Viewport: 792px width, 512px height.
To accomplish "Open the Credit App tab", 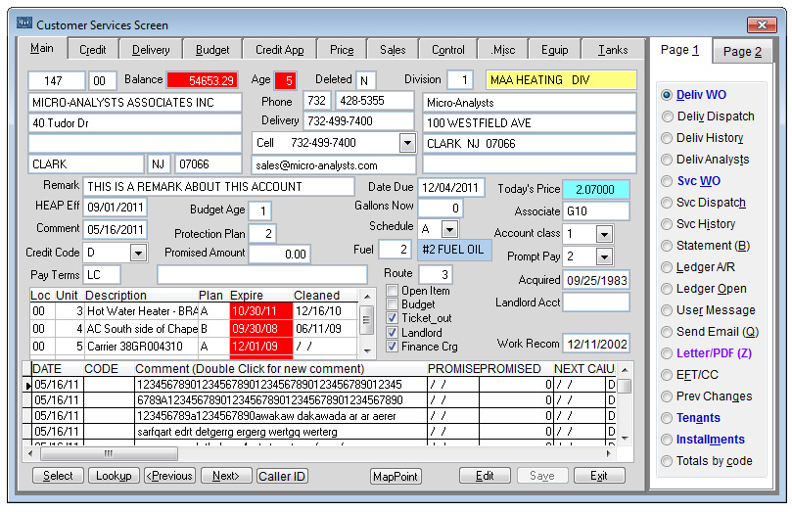I will [x=280, y=50].
